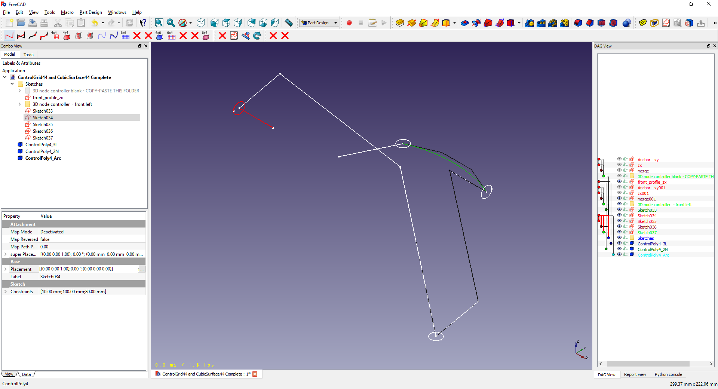Toggle visibility eye for ControlPoly4_Arc in DAG View
Image resolution: width=718 pixels, height=389 pixels.
[619, 254]
